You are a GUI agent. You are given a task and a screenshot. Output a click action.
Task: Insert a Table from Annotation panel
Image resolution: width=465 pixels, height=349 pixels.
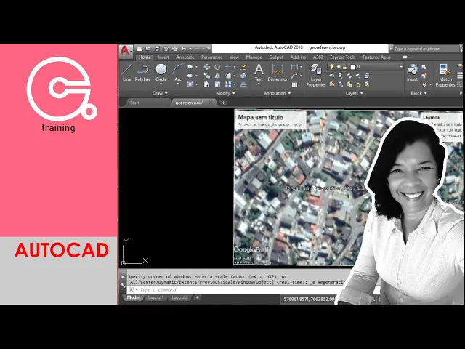pyautogui.click(x=294, y=84)
